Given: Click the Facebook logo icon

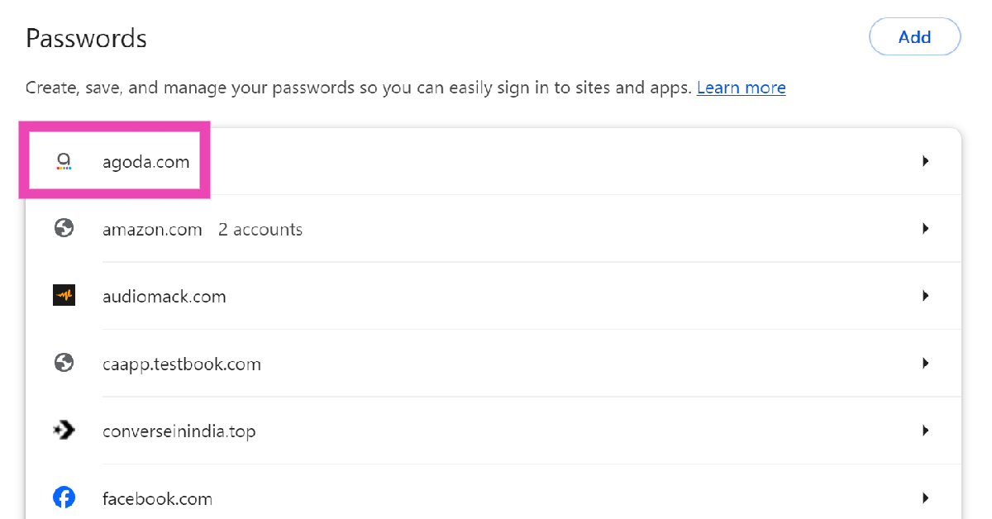Looking at the screenshot, I should pos(64,498).
